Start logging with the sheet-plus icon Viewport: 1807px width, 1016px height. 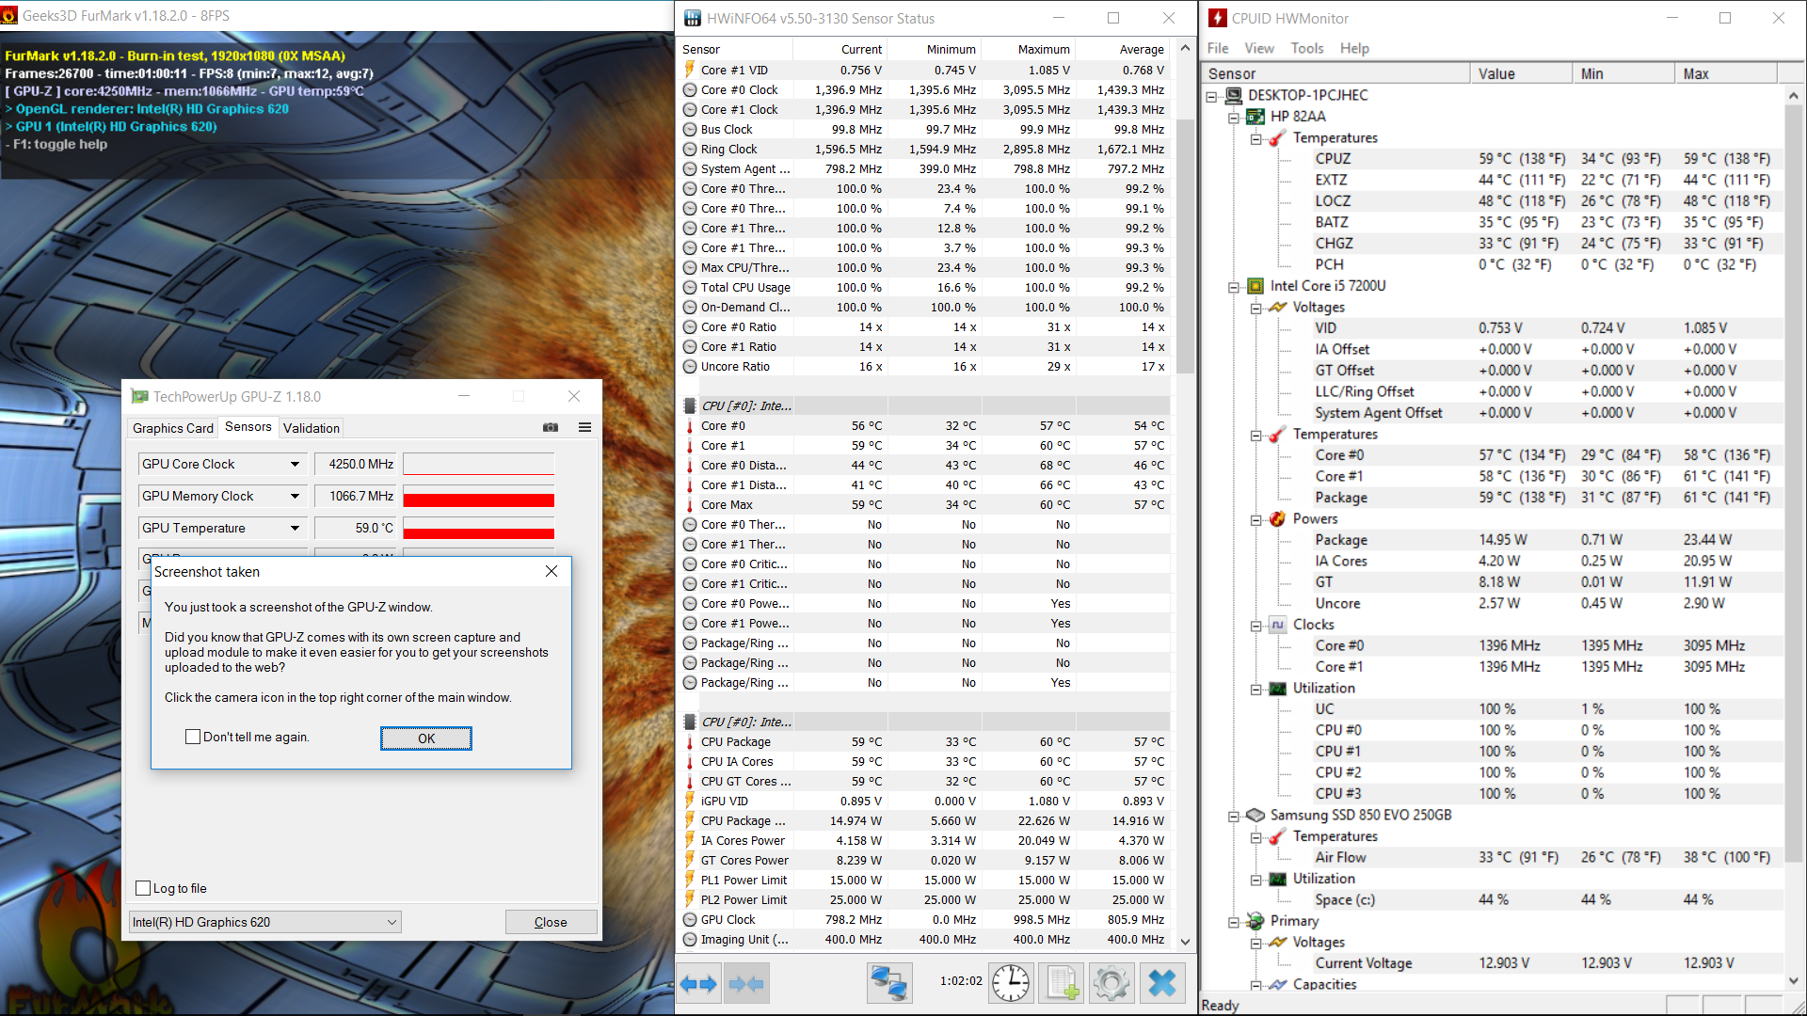[x=1062, y=984]
